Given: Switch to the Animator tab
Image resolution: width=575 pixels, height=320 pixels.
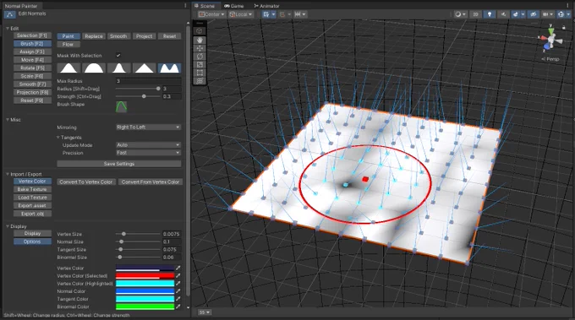Looking at the screenshot, I should click(x=266, y=6).
